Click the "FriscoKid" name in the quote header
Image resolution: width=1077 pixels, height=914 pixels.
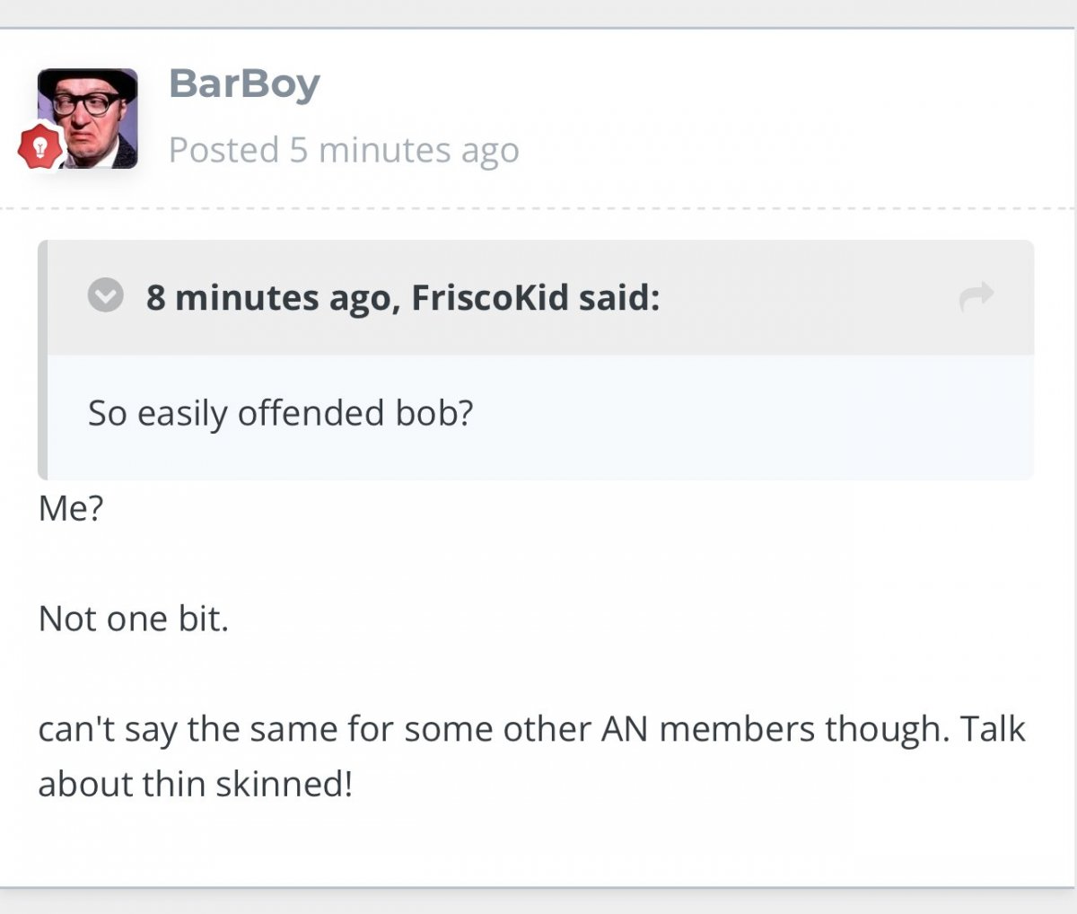pos(490,297)
